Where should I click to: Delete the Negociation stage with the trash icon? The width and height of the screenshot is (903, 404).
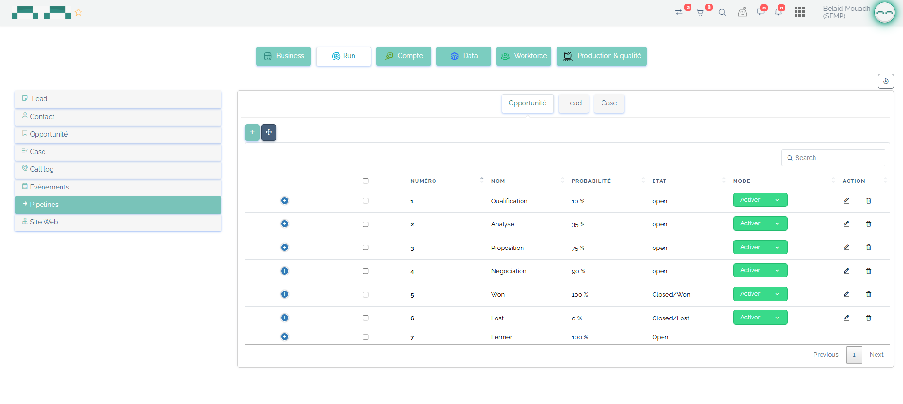pos(868,271)
